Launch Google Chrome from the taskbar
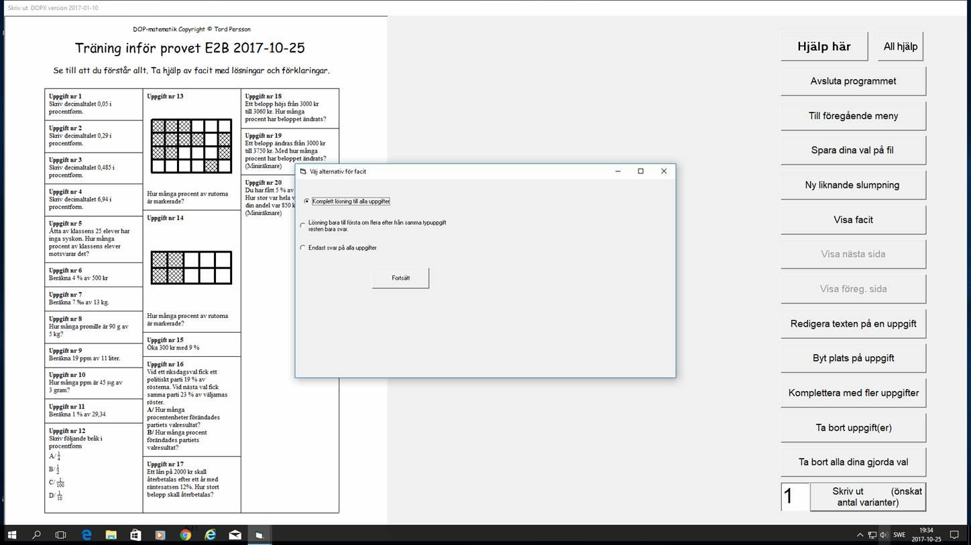This screenshot has width=971, height=545. [186, 535]
